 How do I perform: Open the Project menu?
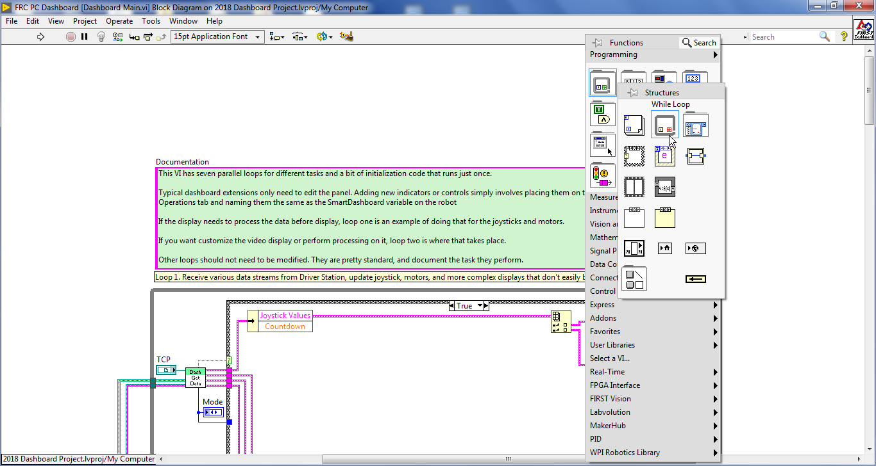[x=85, y=21]
